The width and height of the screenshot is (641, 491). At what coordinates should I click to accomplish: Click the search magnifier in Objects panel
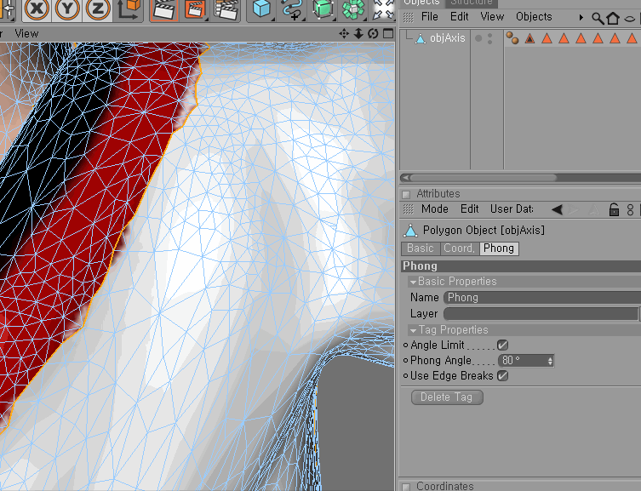tap(598, 17)
